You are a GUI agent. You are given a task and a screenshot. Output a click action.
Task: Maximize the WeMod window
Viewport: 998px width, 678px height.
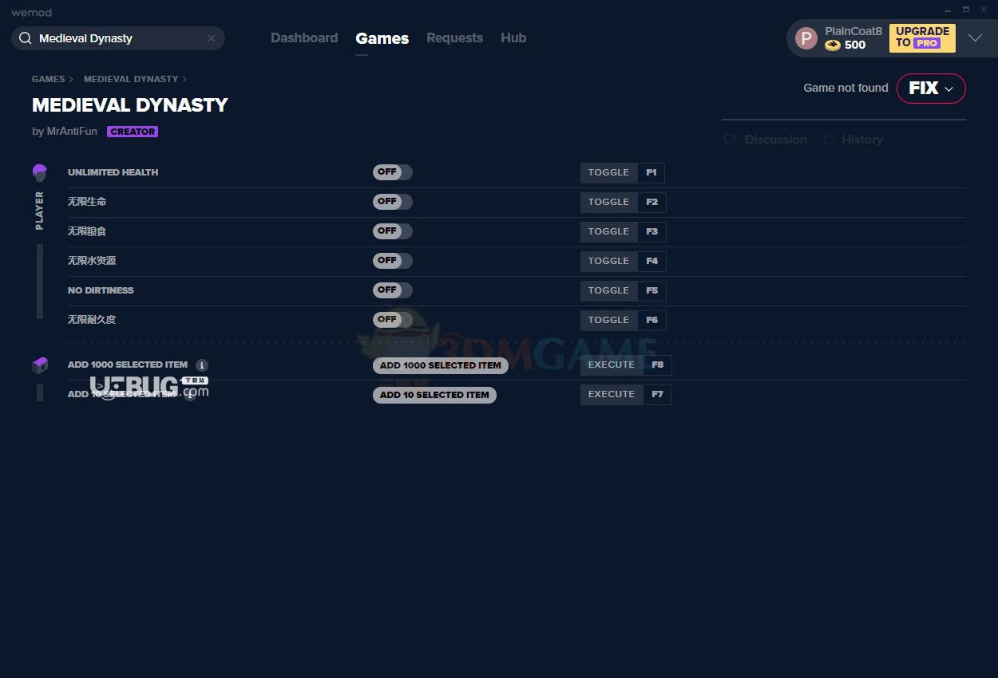[965, 9]
